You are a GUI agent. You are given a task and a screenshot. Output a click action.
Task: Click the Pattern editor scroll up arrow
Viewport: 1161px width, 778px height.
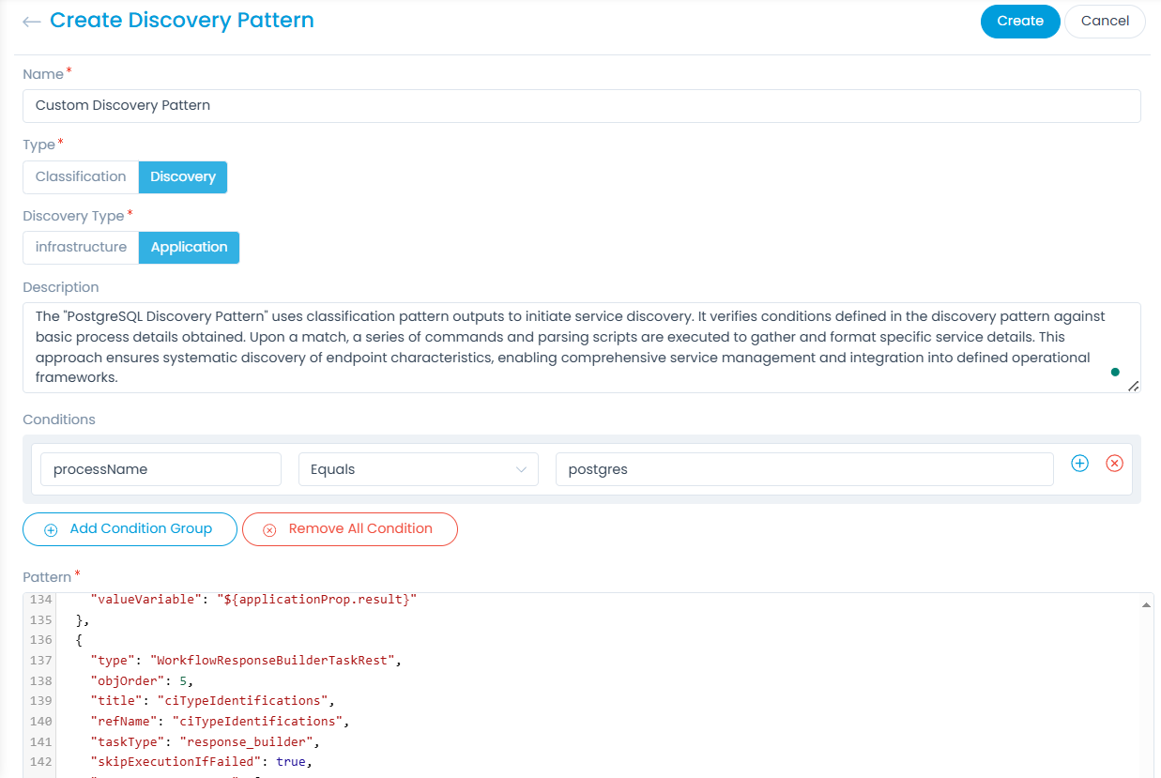pyautogui.click(x=1146, y=605)
